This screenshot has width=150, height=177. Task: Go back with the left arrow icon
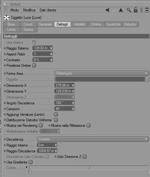click(107, 10)
